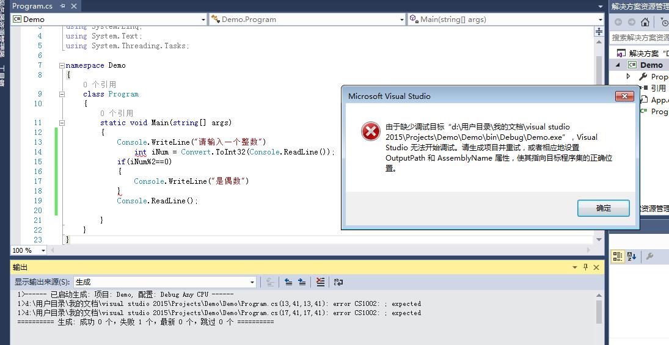The image size is (669, 345).
Task: Collapse the namespace Demo code block
Action: pyautogui.click(x=62, y=66)
